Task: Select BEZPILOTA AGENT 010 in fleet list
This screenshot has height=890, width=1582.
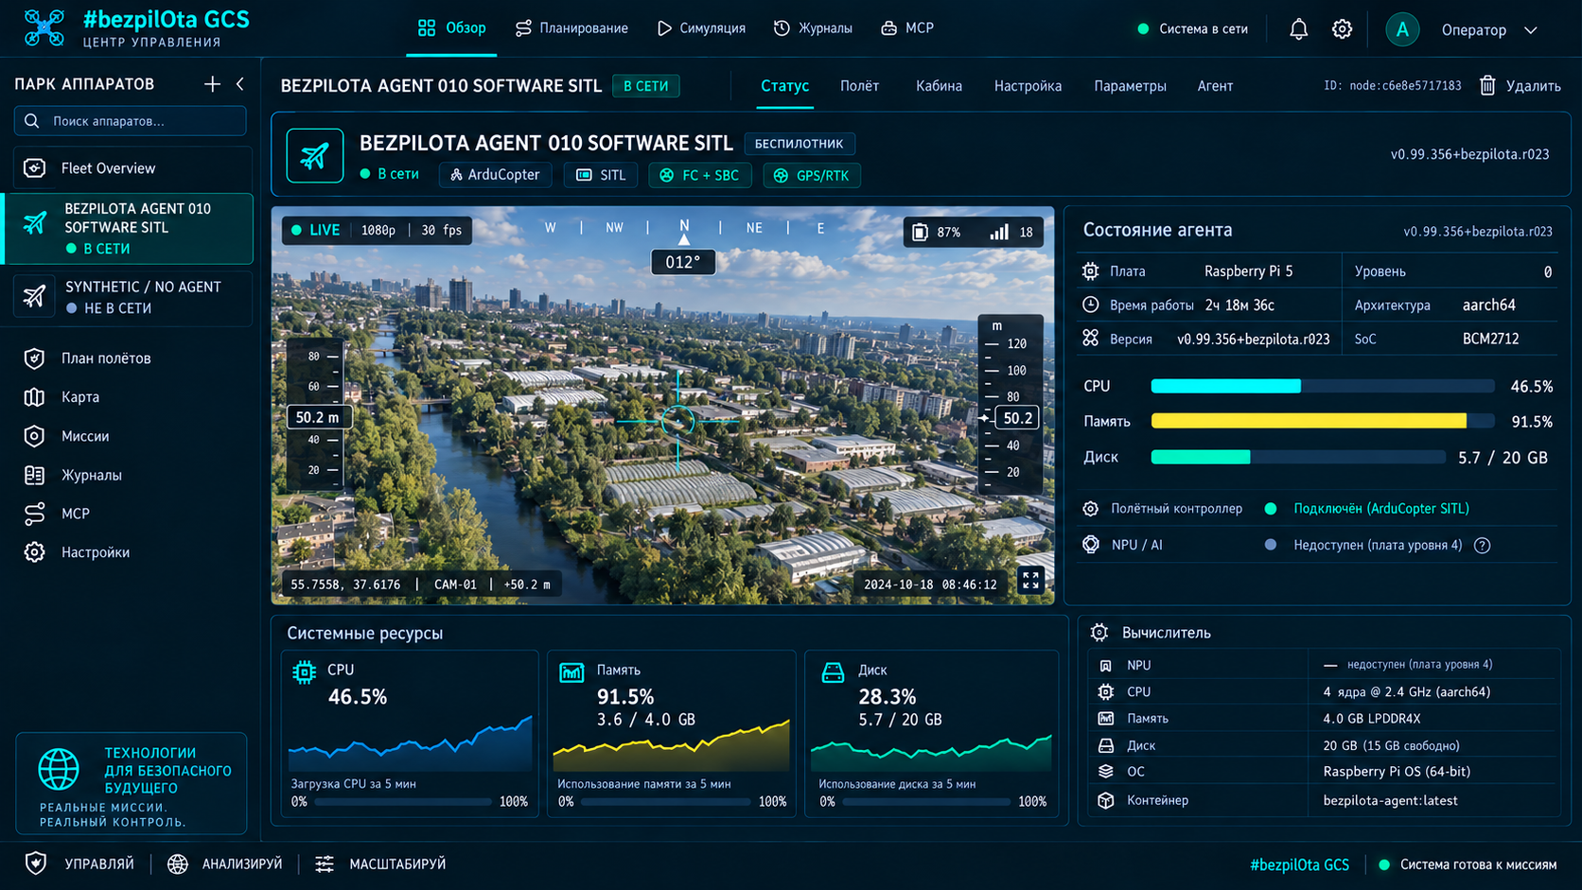Action: pyautogui.click(x=129, y=228)
